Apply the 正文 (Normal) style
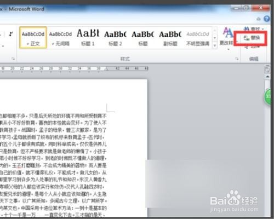The height and width of the screenshot is (219, 274). (33, 38)
